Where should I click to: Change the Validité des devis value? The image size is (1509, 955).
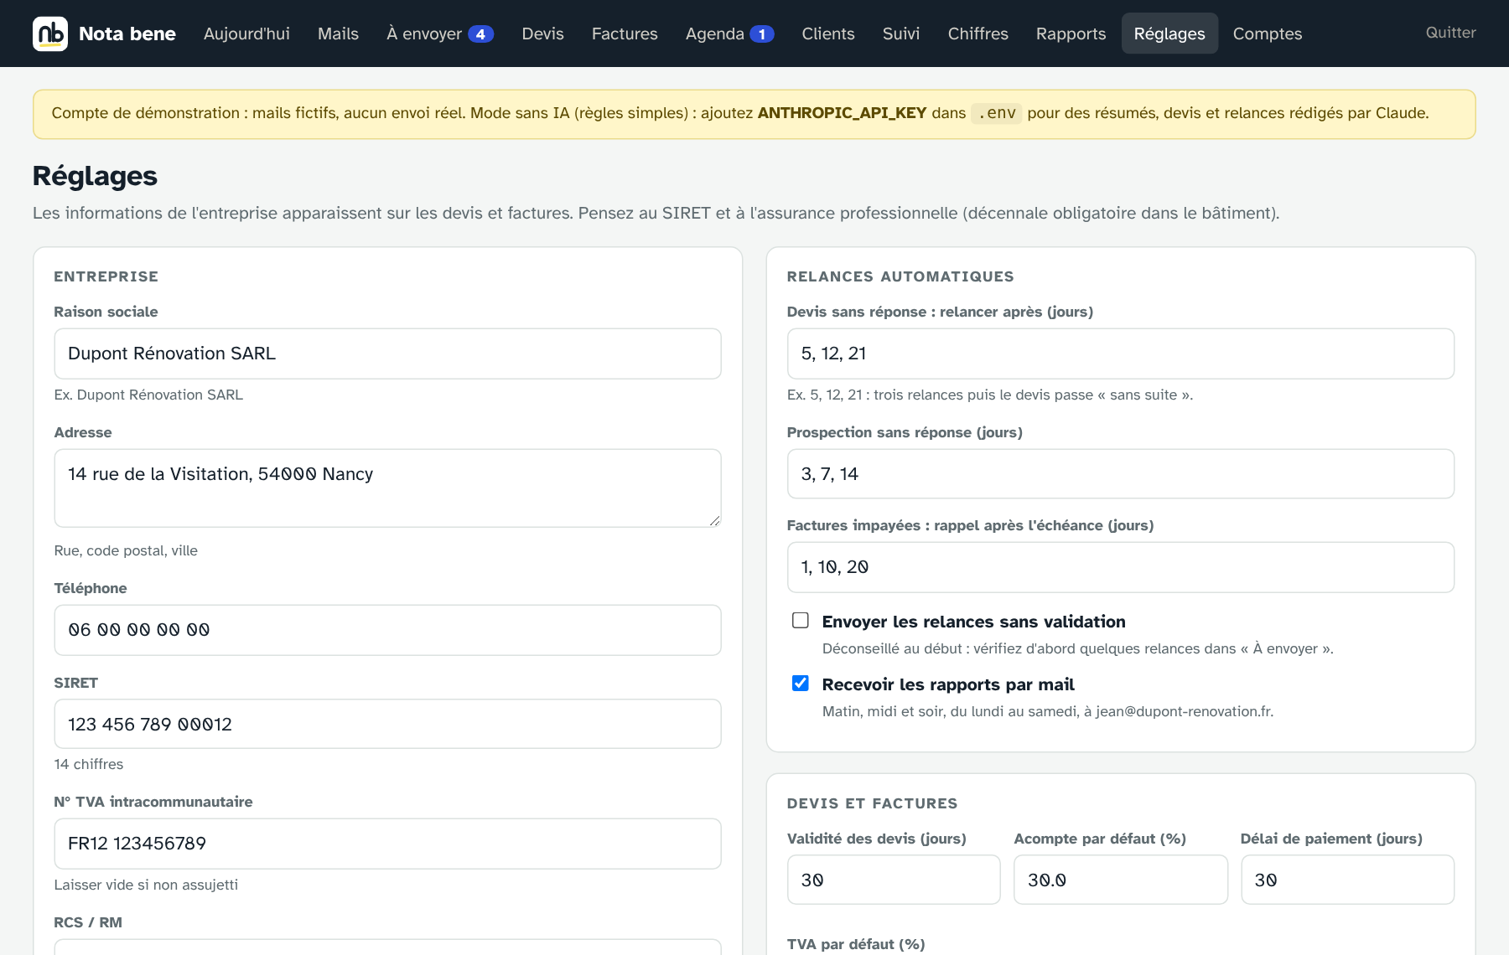point(894,880)
